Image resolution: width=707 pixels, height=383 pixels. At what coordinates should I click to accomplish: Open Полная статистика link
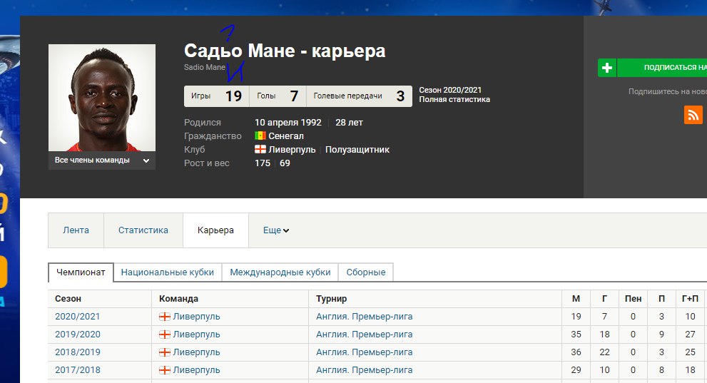[x=454, y=100]
